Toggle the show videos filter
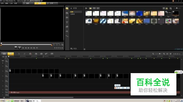 coord(90,8)
